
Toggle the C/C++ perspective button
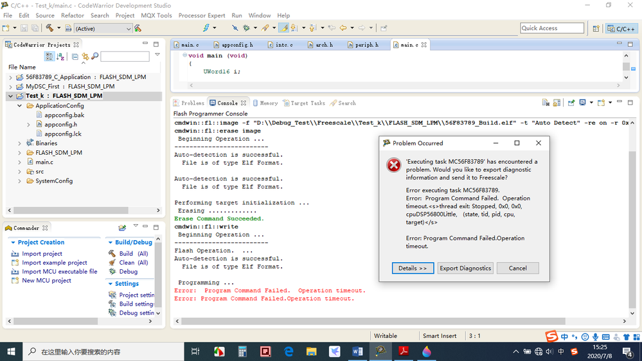pyautogui.click(x=621, y=28)
